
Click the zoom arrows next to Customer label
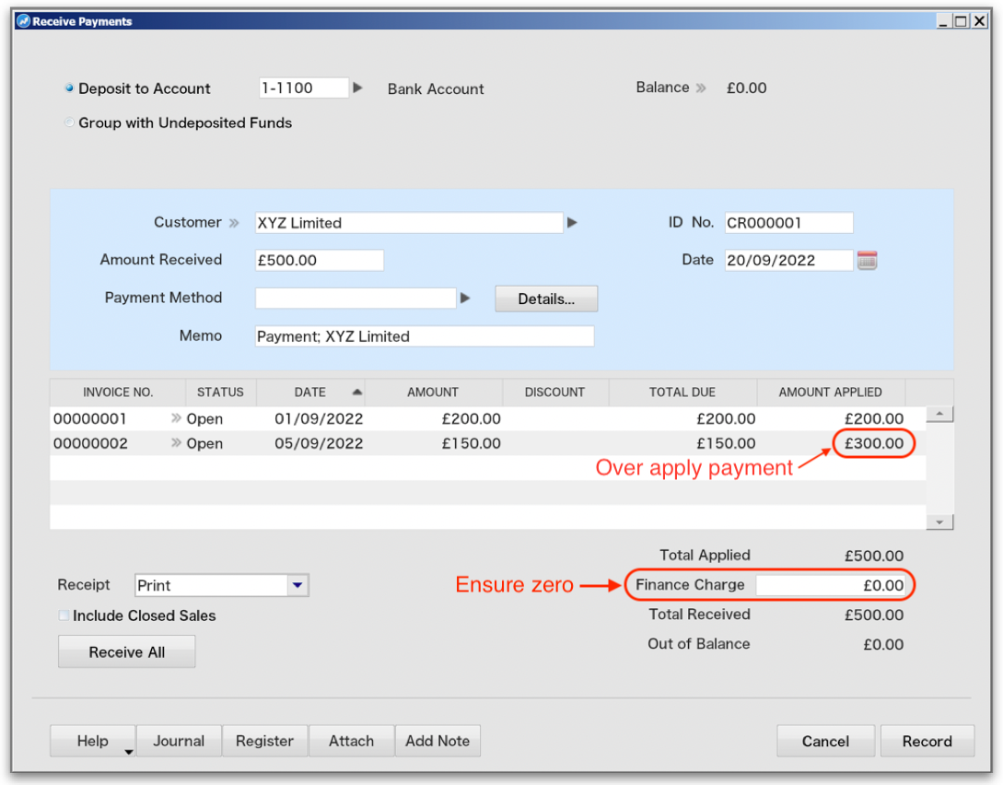(233, 222)
